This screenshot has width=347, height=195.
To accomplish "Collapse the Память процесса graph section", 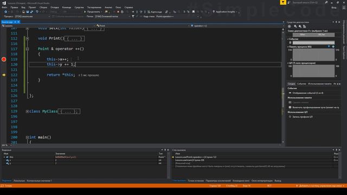I will 288,47.
